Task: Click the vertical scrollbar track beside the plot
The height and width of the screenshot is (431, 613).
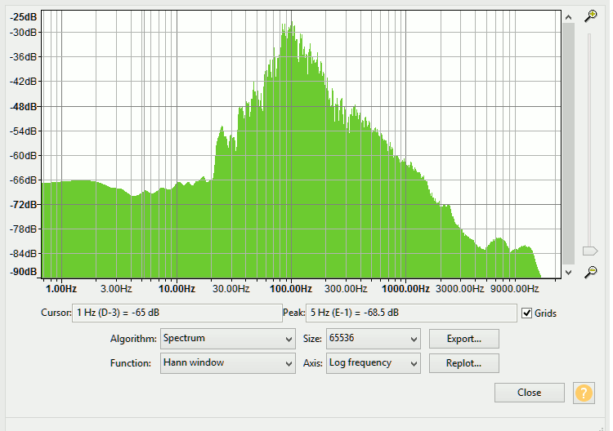Action: 569,139
